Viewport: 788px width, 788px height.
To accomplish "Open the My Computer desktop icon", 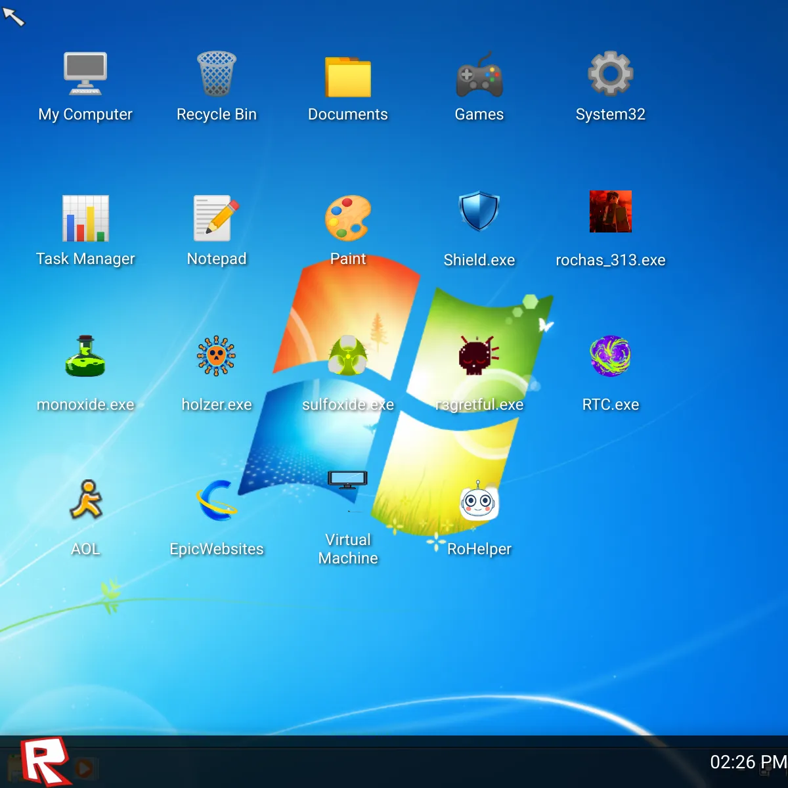I will point(85,74).
